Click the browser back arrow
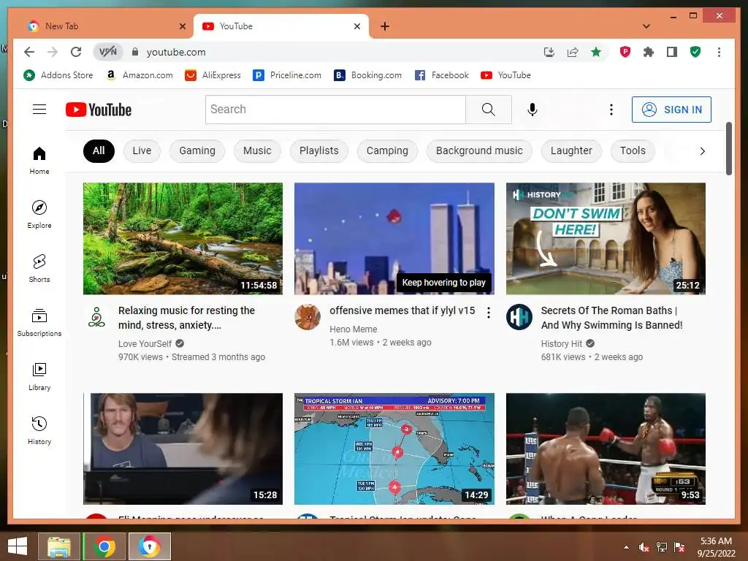The width and height of the screenshot is (748, 561). [29, 52]
